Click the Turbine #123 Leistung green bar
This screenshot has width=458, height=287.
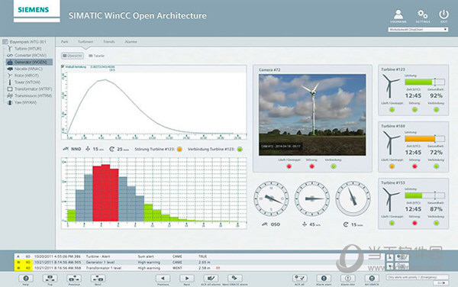pyautogui.click(x=419, y=82)
